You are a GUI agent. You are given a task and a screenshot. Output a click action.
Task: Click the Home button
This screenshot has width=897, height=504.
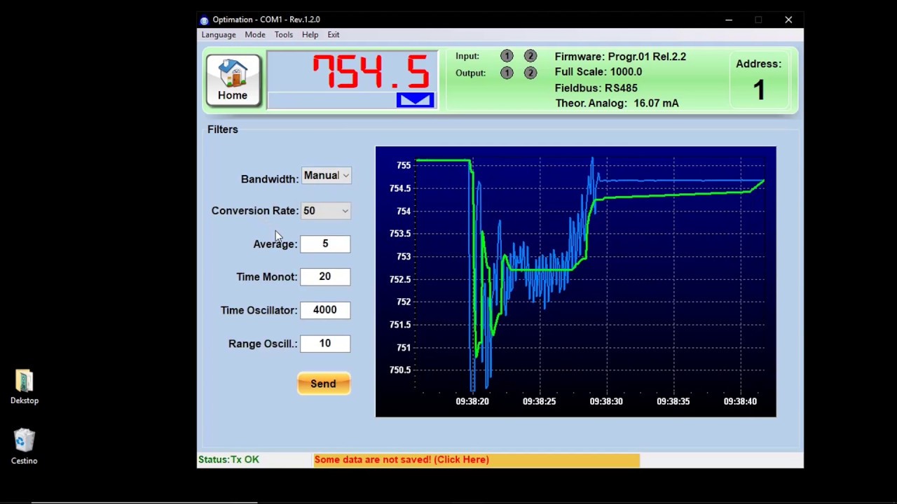[x=233, y=80]
